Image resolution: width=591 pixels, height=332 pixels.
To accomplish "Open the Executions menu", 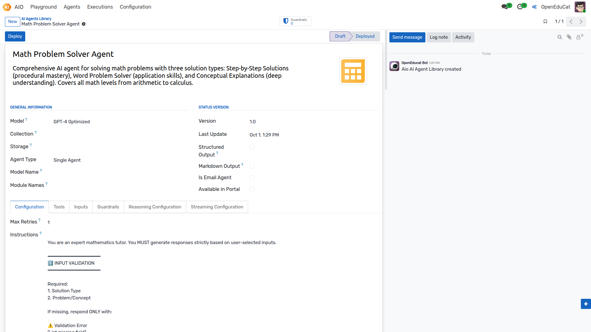I will tap(100, 7).
